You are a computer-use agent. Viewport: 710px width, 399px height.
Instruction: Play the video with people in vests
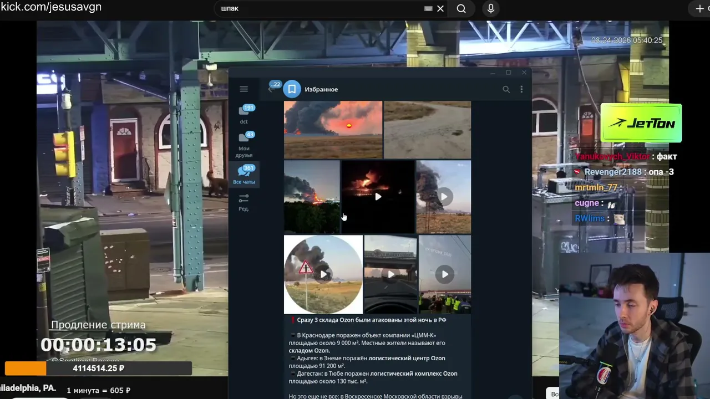coord(445,274)
